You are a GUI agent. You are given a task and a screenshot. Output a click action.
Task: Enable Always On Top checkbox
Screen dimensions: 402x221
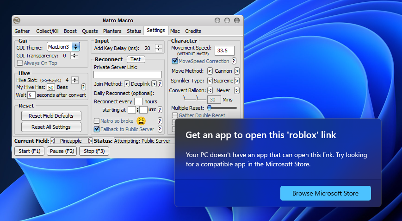(20, 63)
